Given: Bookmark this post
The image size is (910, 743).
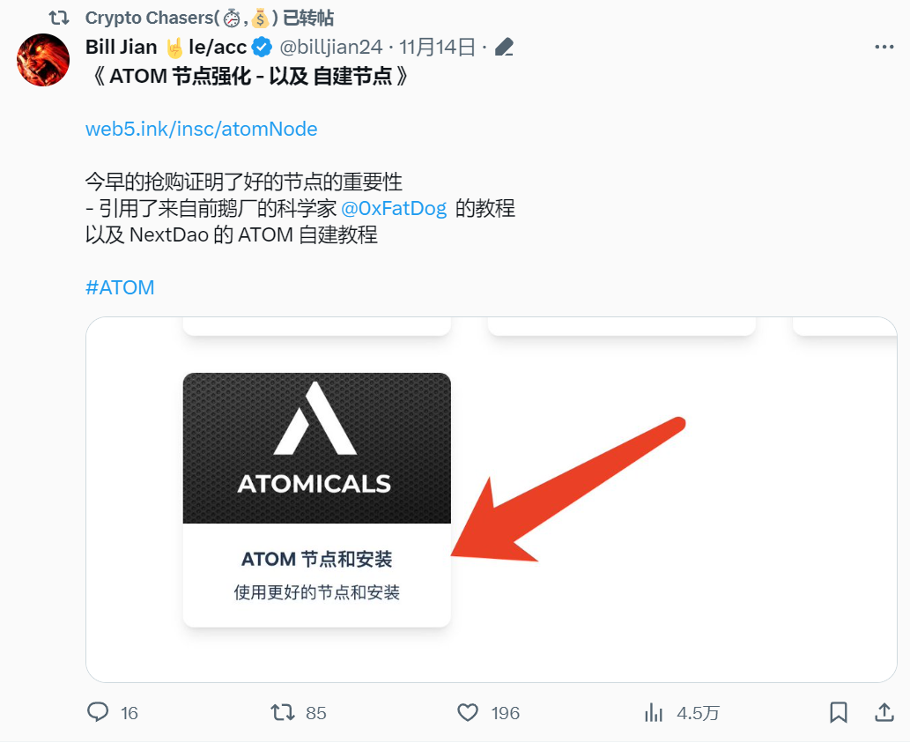Looking at the screenshot, I should click(838, 712).
